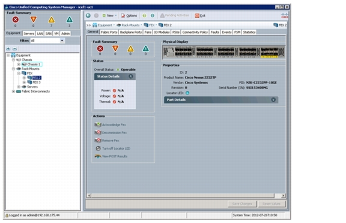Image resolution: width=346 pixels, height=223 pixels.
Task: Select Fabric Interconnects in the tree
Action: pyautogui.click(x=35, y=91)
